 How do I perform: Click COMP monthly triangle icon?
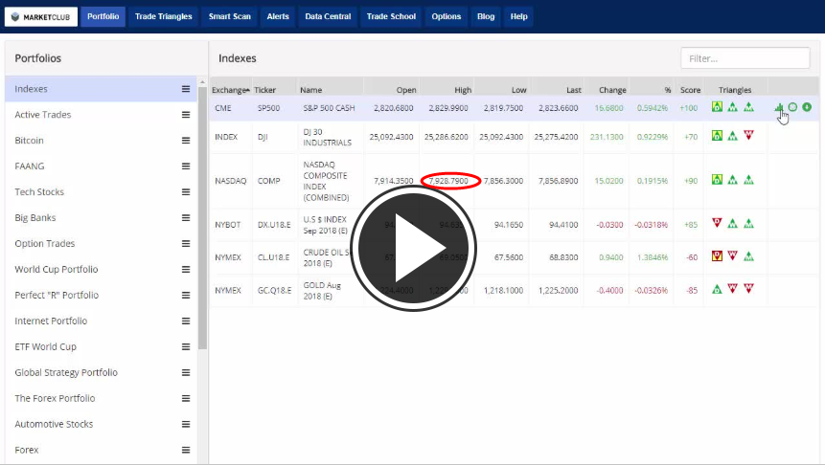(x=748, y=180)
